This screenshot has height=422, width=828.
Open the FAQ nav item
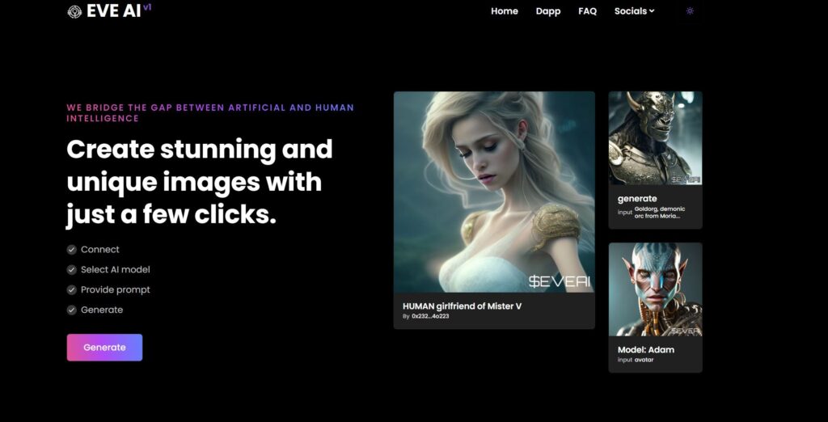(x=587, y=11)
